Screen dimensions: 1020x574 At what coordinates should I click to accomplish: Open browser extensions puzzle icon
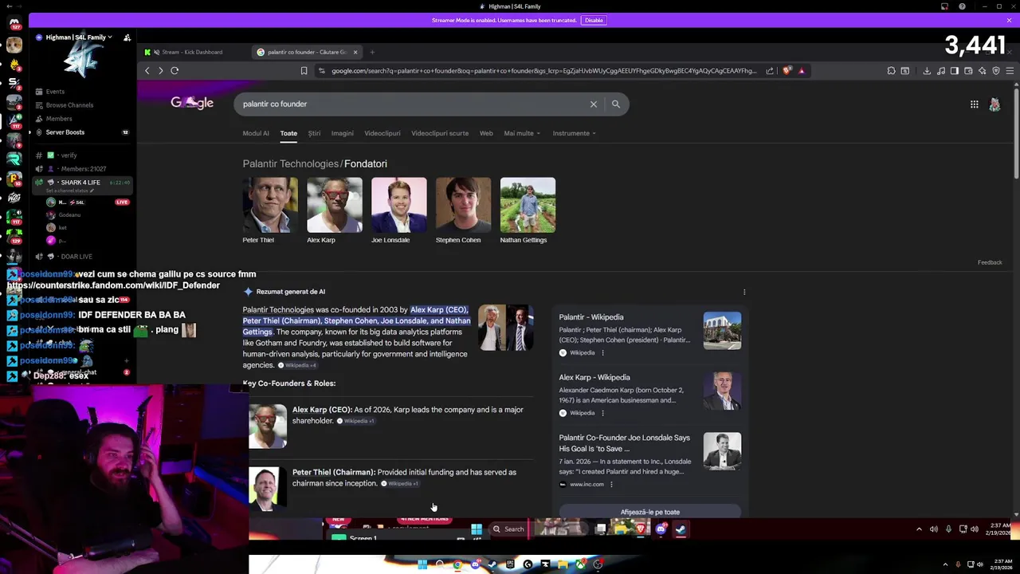(x=891, y=70)
